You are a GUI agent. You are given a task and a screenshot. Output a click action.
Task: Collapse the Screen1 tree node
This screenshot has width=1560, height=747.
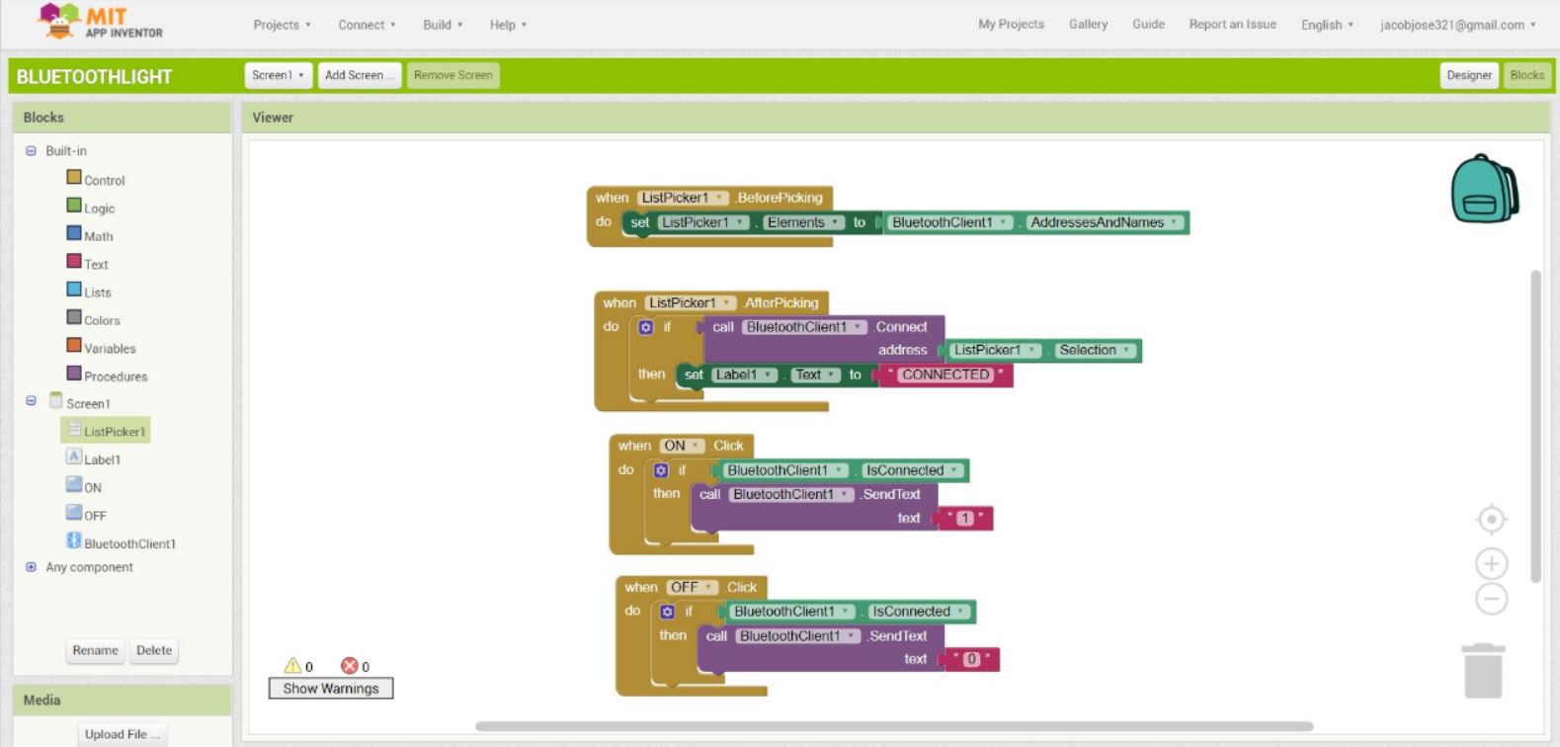click(x=31, y=401)
